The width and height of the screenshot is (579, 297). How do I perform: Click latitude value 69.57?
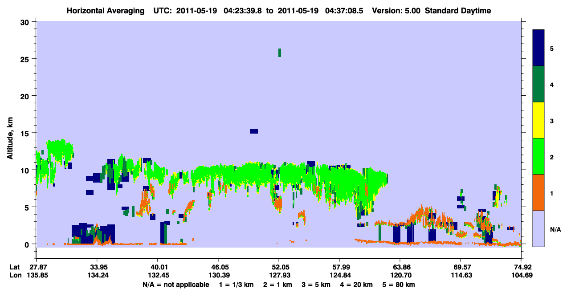(x=460, y=267)
